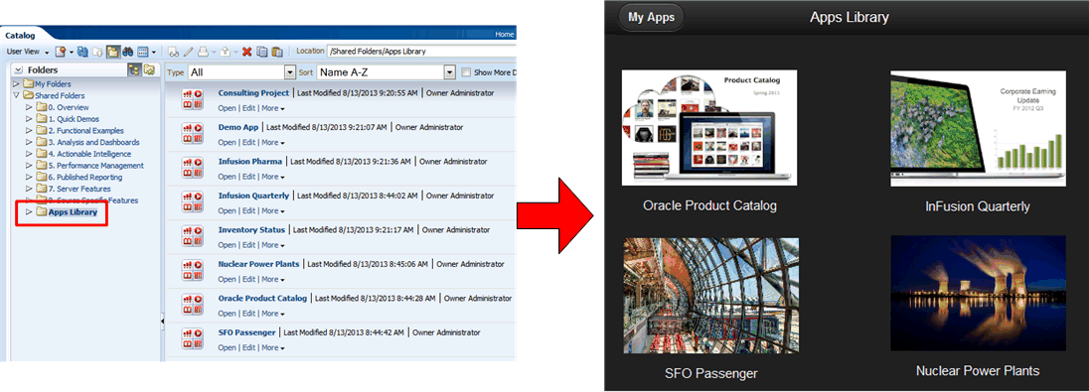Image resolution: width=1089 pixels, height=392 pixels.
Task: Click the Infusion Pharma object icon
Action: point(193,167)
